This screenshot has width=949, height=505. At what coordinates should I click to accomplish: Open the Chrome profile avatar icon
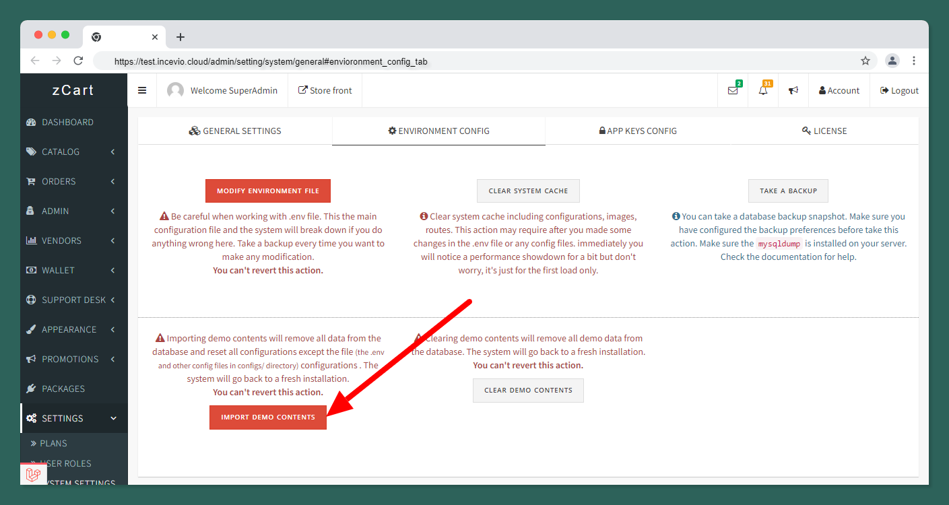click(892, 61)
